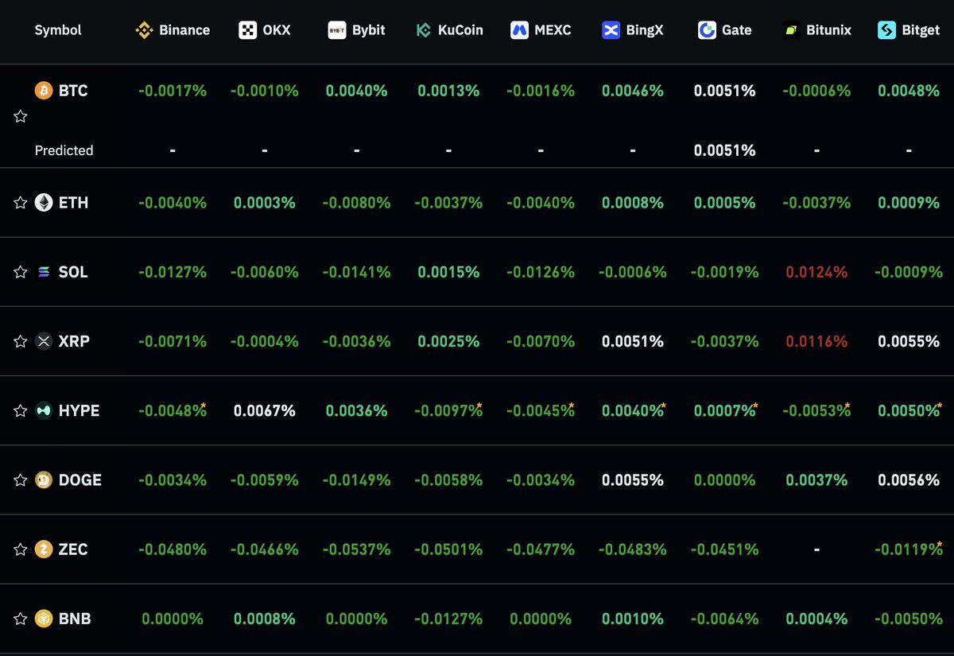Click the Bybit exchange logo icon
Image resolution: width=954 pixels, height=656 pixels.
coord(337,30)
